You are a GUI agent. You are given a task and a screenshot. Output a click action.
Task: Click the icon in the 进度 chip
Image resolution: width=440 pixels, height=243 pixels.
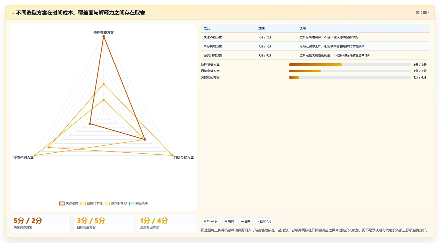242,222
